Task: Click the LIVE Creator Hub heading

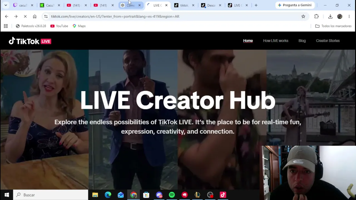Action: pyautogui.click(x=178, y=100)
